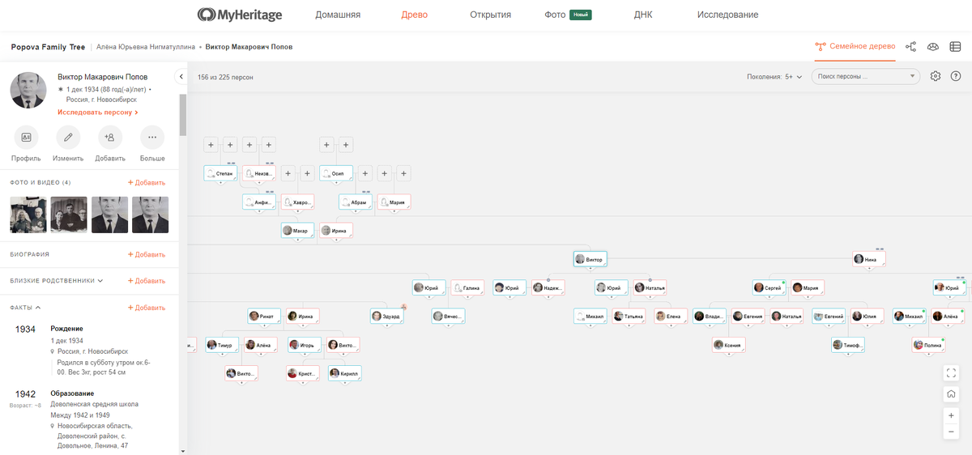This screenshot has width=972, height=455.
Task: Select the Эдуард card in the tree
Action: (388, 317)
